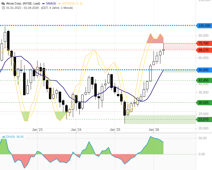Open the SMA(9) indicator label

51,4
